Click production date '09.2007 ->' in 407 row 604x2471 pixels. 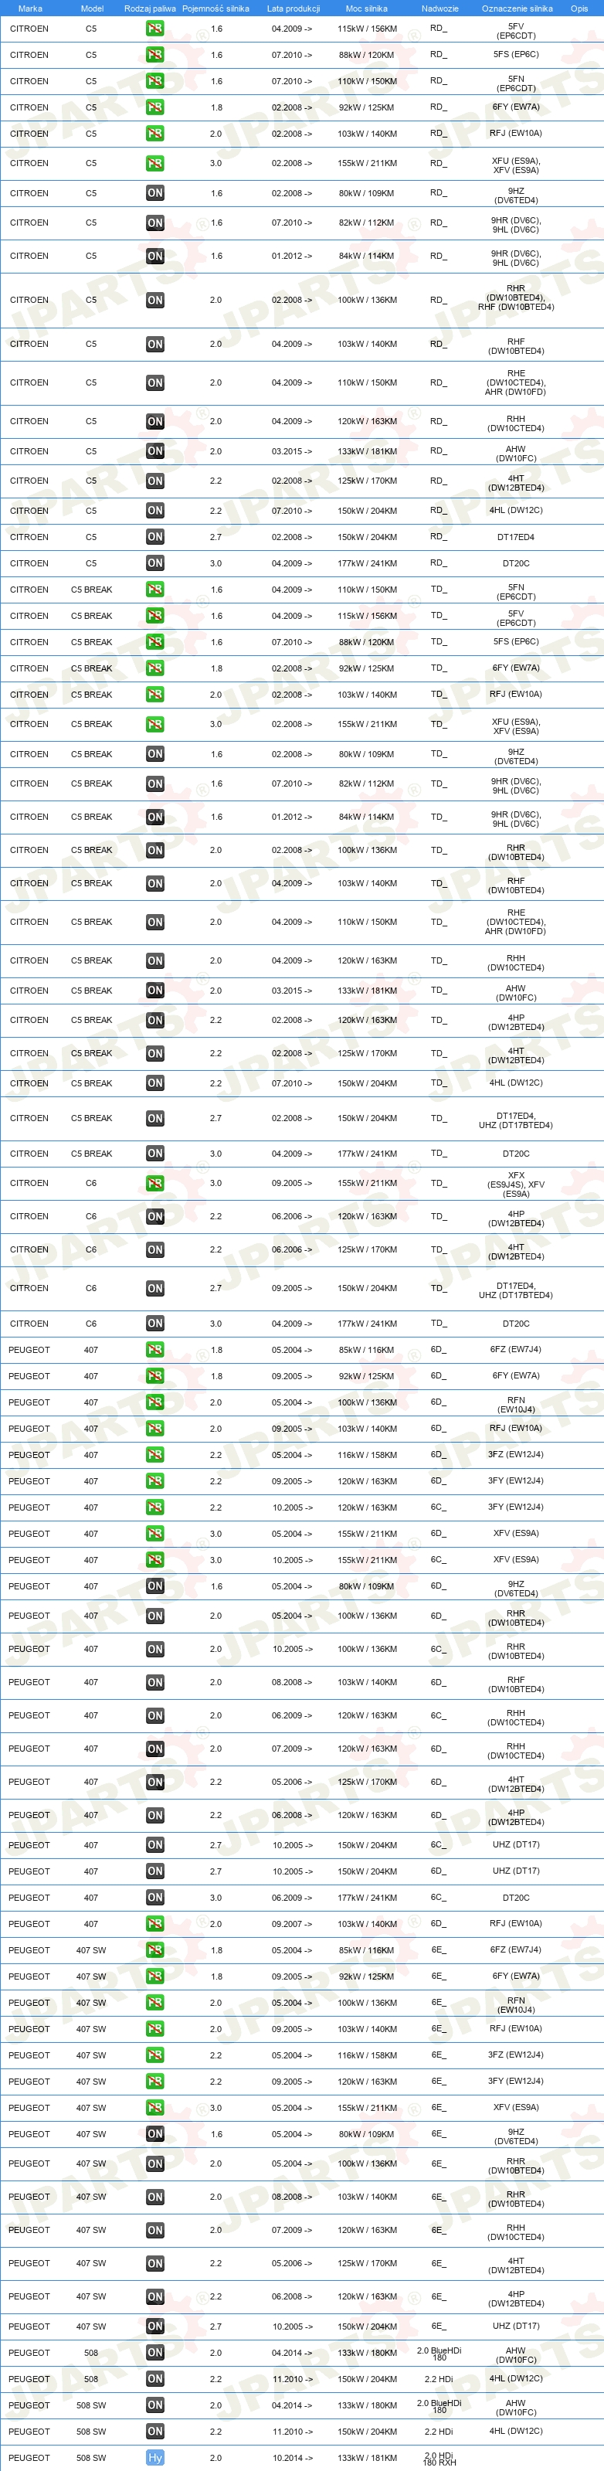[291, 1924]
